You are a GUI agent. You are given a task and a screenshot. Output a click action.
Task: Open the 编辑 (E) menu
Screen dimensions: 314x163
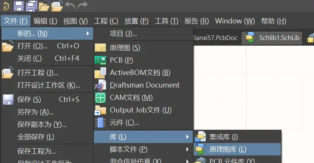45,21
